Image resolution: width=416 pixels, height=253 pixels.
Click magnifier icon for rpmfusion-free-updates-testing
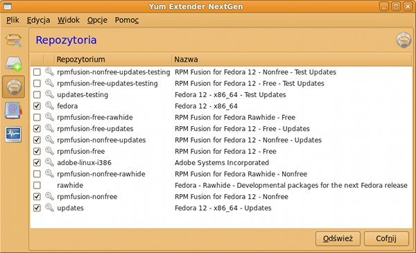coord(49,83)
